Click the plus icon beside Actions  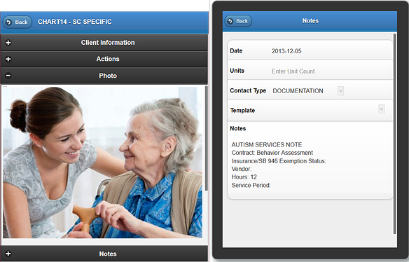(8, 59)
